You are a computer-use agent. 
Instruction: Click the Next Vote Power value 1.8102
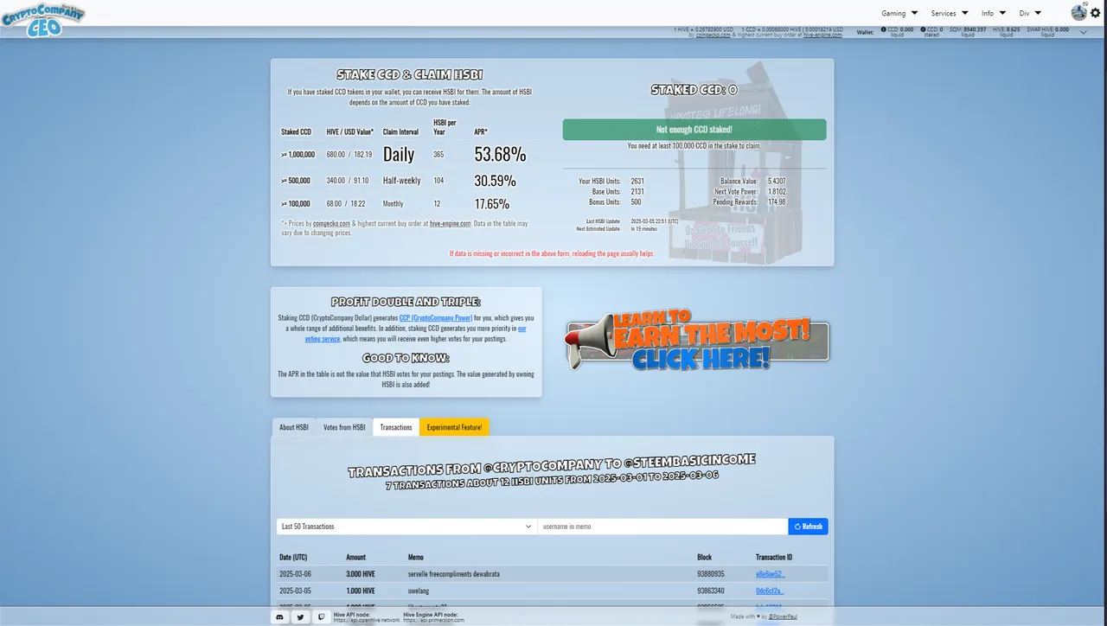[776, 192]
